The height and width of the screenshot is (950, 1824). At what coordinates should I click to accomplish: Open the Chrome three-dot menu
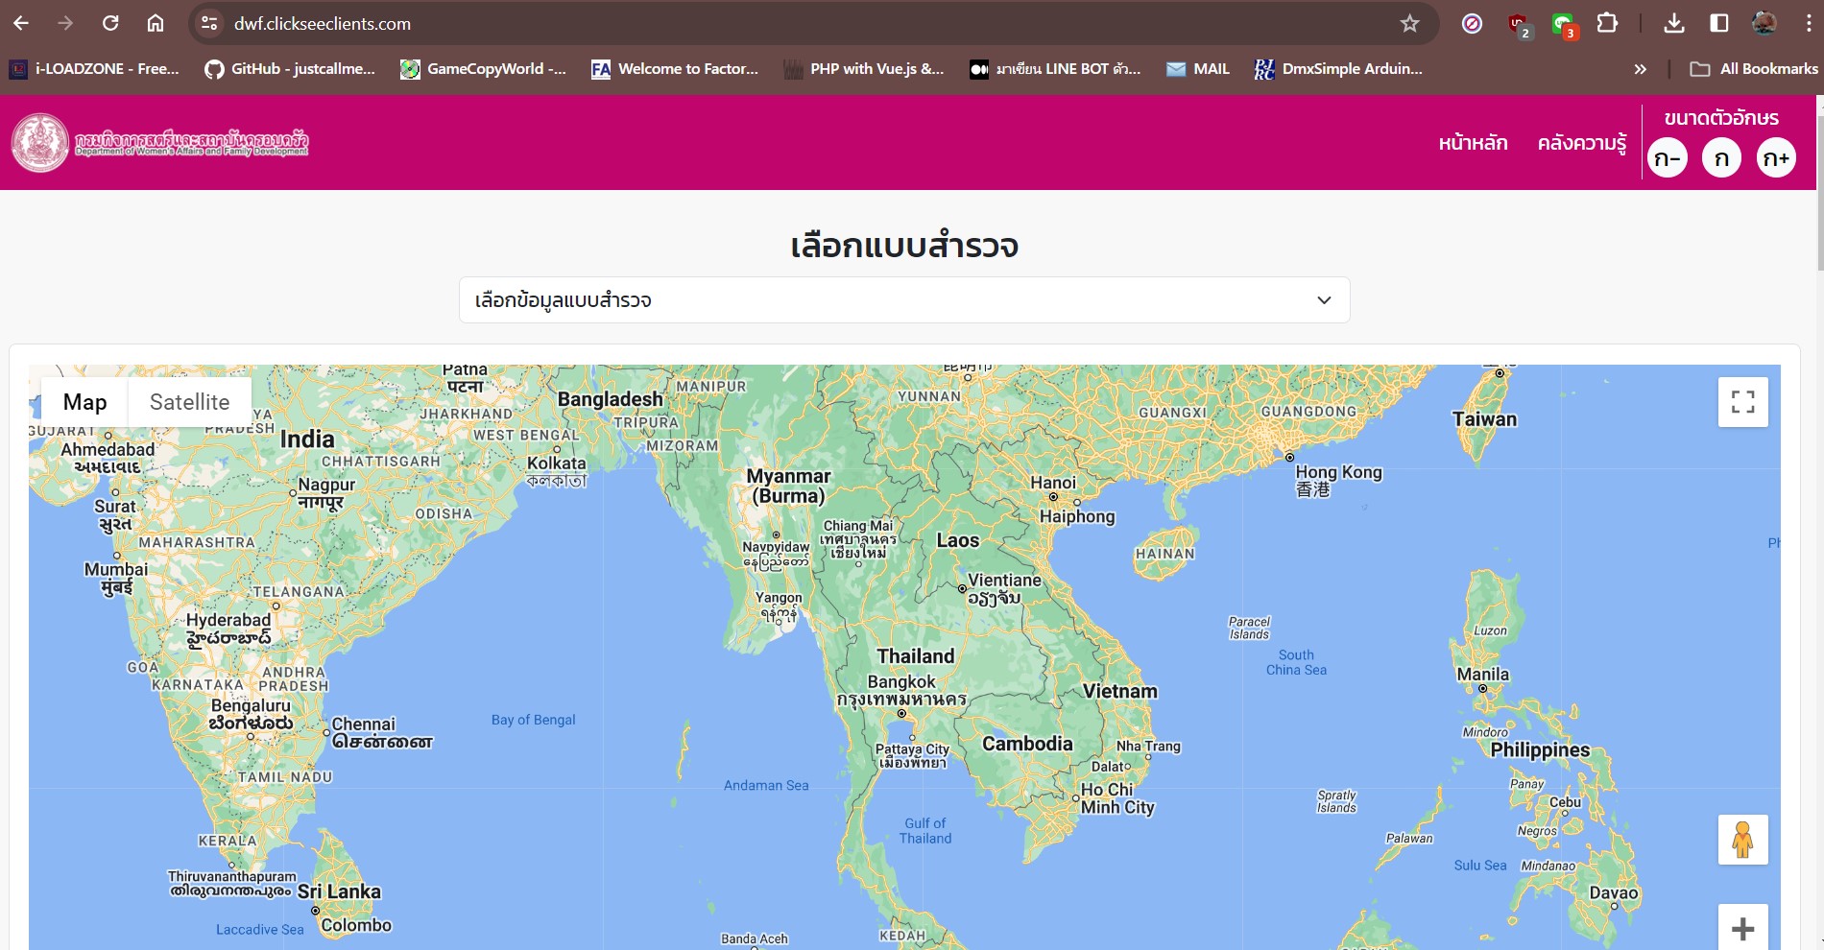pyautogui.click(x=1808, y=23)
